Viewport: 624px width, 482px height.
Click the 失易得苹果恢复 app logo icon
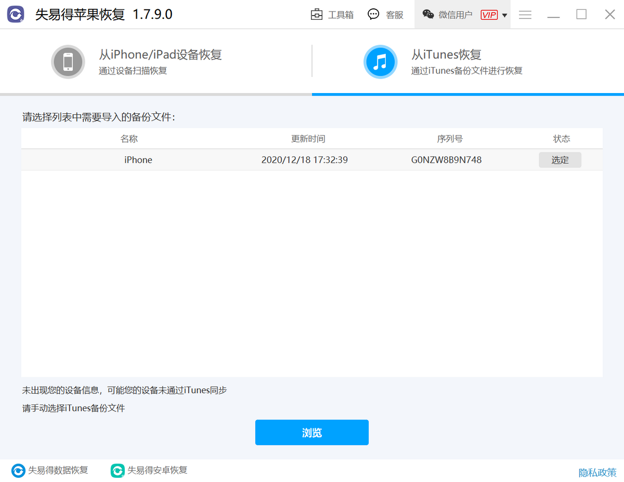point(16,14)
